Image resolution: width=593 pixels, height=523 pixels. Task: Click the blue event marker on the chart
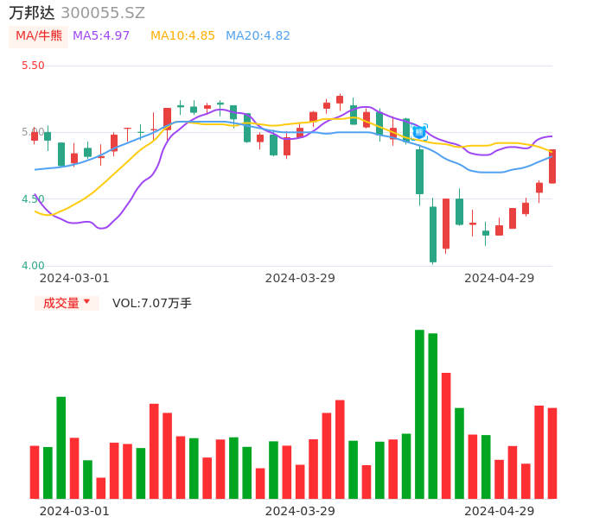418,132
